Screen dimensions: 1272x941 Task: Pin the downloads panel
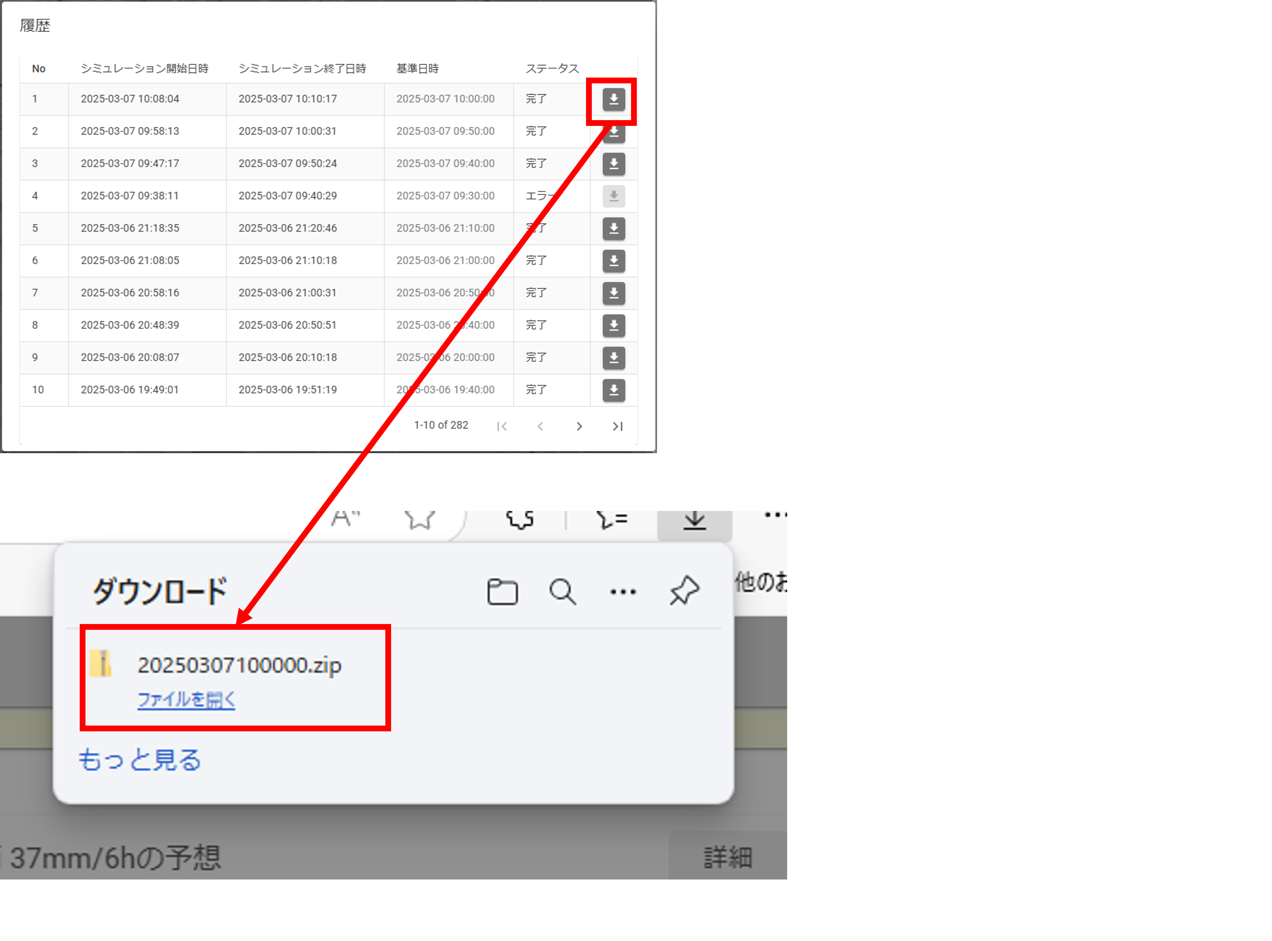click(x=684, y=591)
